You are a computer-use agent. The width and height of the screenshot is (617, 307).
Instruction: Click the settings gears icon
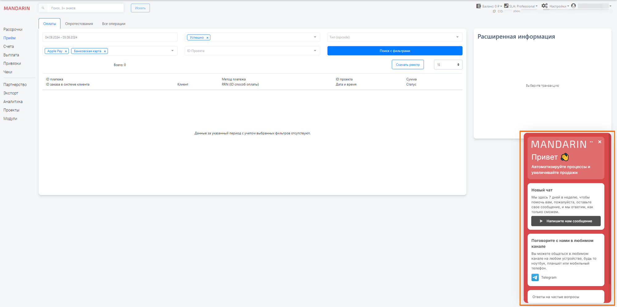click(545, 6)
